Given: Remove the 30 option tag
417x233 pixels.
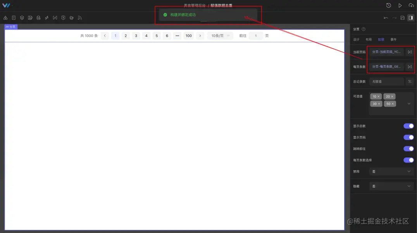Looking at the screenshot, I should pos(379,104).
